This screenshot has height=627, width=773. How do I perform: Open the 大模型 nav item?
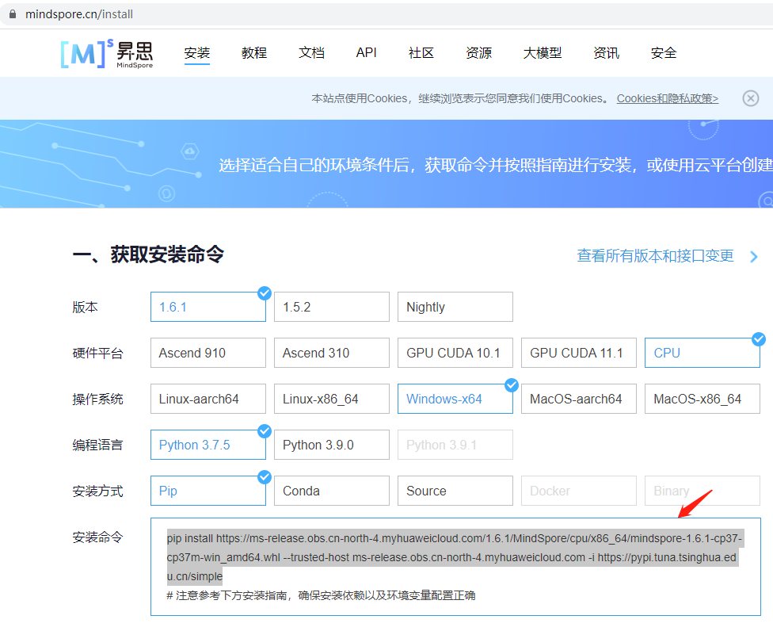click(x=543, y=53)
